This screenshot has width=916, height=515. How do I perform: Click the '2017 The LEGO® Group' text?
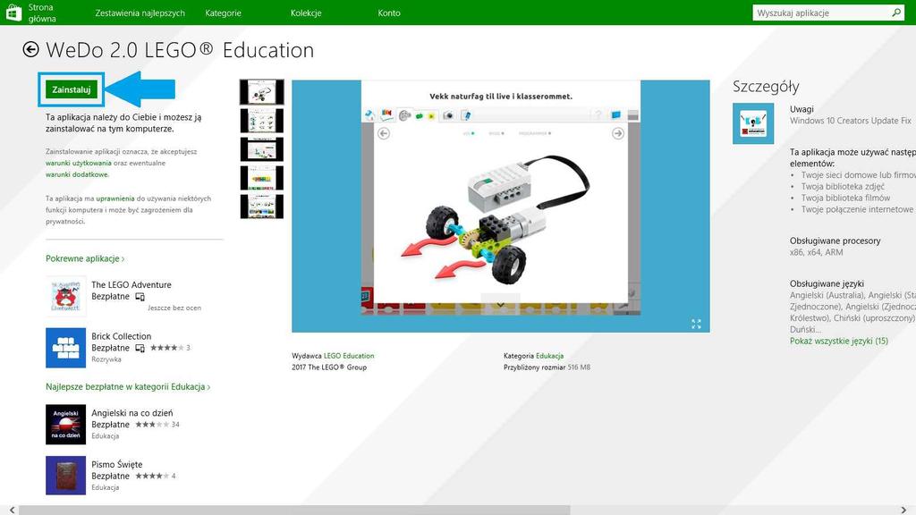click(x=329, y=367)
